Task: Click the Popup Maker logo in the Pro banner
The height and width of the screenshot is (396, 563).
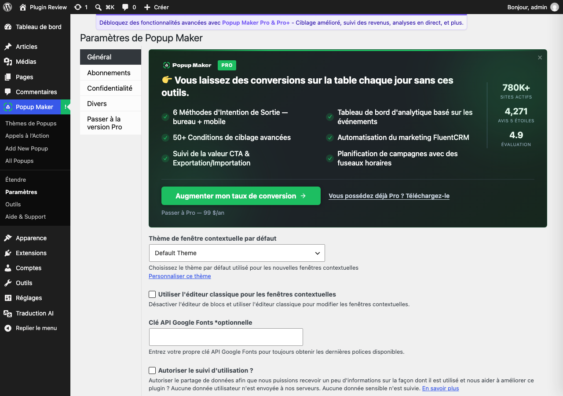Action: point(187,66)
